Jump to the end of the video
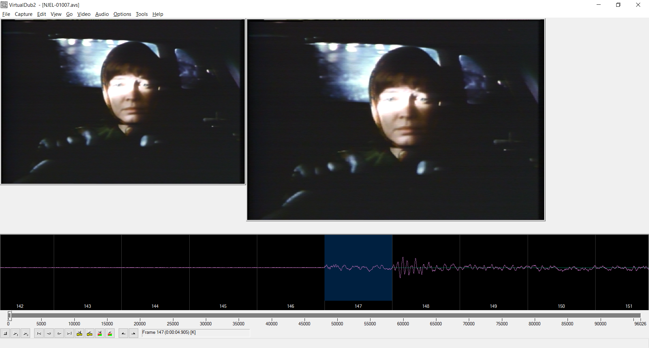This screenshot has width=649, height=348. [x=69, y=333]
